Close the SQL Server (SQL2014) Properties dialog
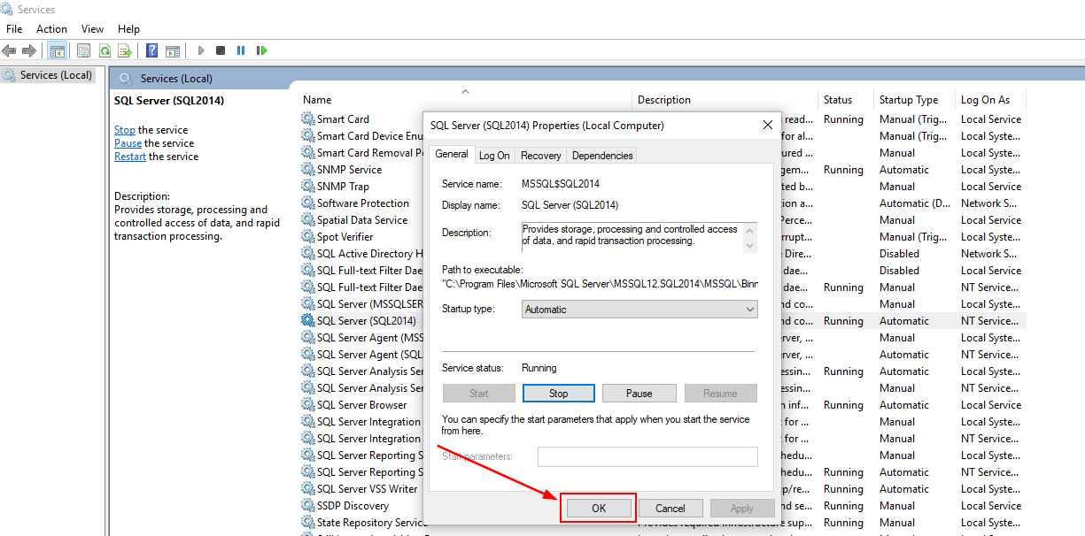 [x=768, y=126]
